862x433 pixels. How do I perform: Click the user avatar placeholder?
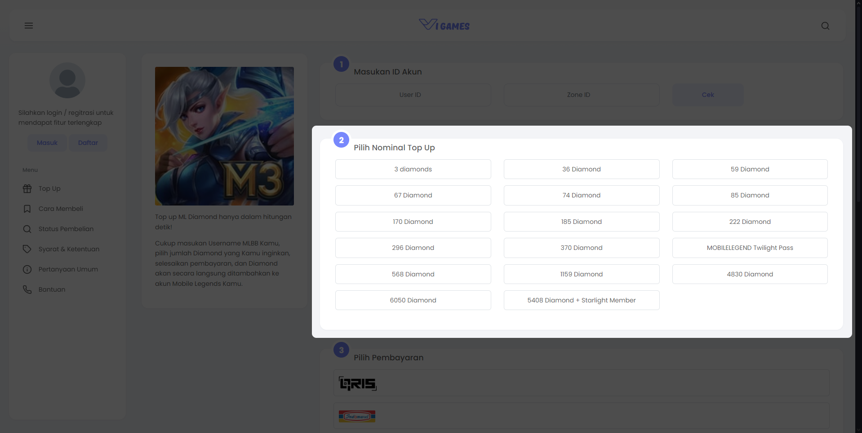[x=67, y=80]
